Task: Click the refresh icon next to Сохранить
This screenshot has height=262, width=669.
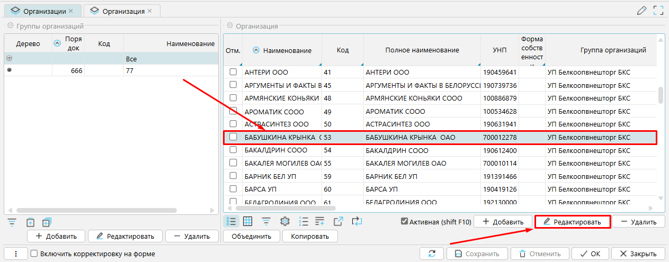Action: [432, 254]
